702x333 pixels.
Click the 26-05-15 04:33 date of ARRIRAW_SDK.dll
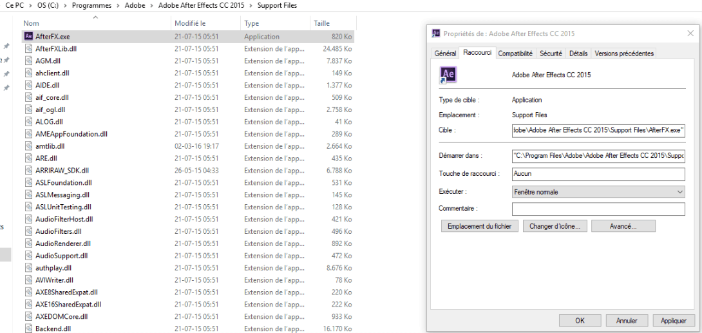(x=196, y=170)
